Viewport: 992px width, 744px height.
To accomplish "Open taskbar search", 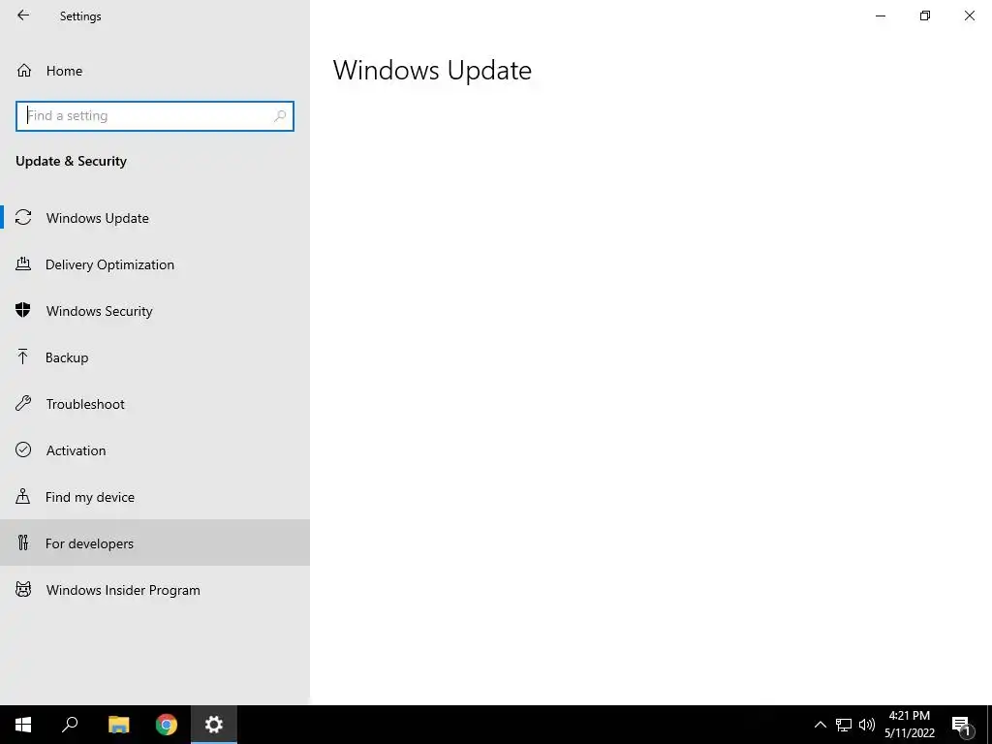I will 70,725.
